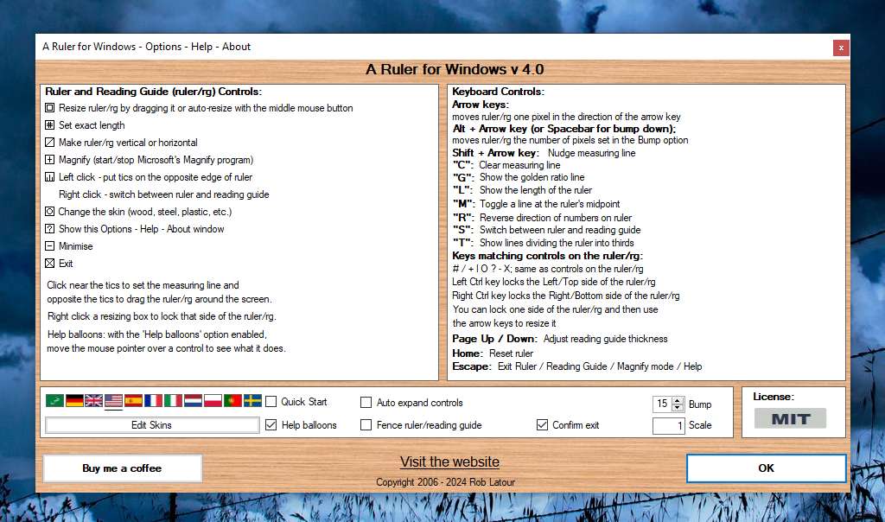Click the "Arrow keys:" subheading

(x=481, y=105)
